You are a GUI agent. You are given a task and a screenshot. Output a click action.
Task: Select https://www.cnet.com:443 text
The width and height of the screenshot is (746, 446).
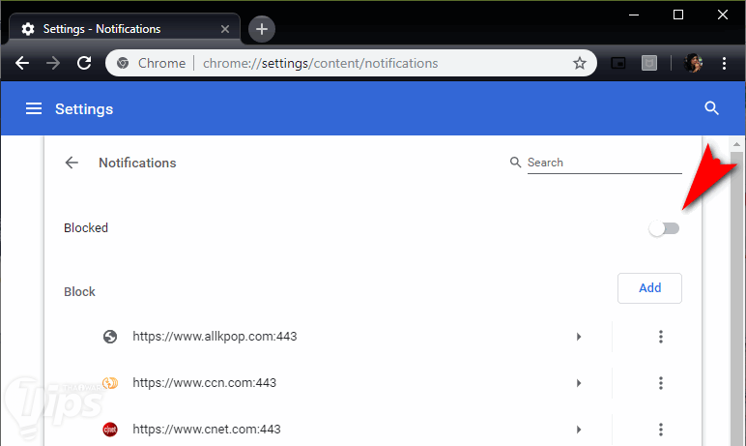pyautogui.click(x=207, y=430)
